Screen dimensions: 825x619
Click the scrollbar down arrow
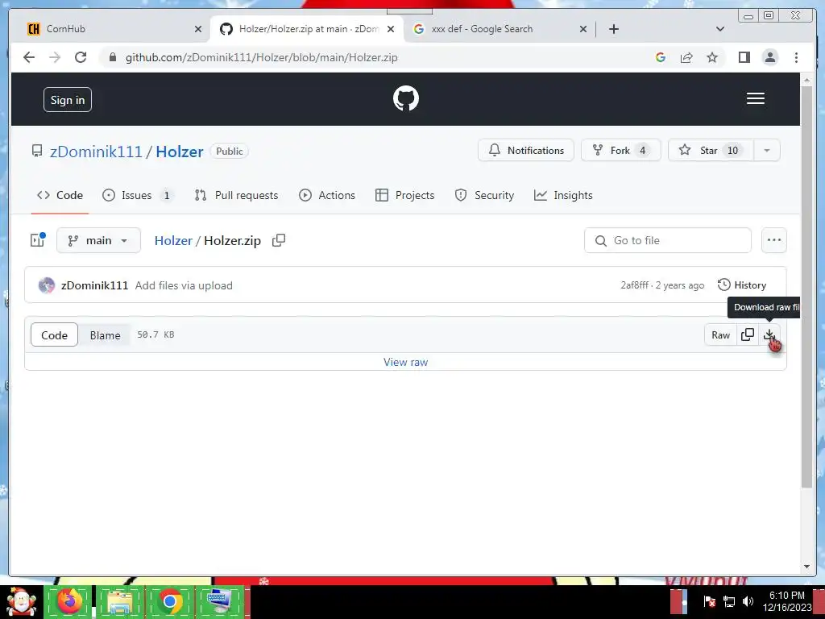(806, 567)
